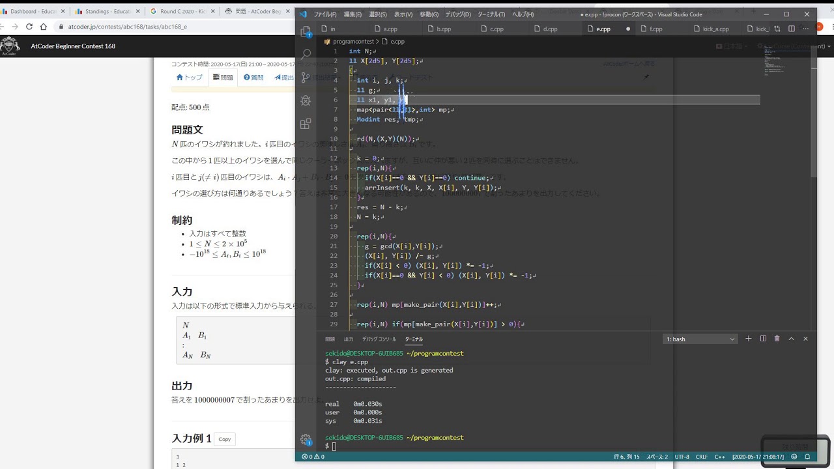Switch to the kick_a.cpp editor tab
Viewport: 834px width, 469px height.
pos(715,29)
